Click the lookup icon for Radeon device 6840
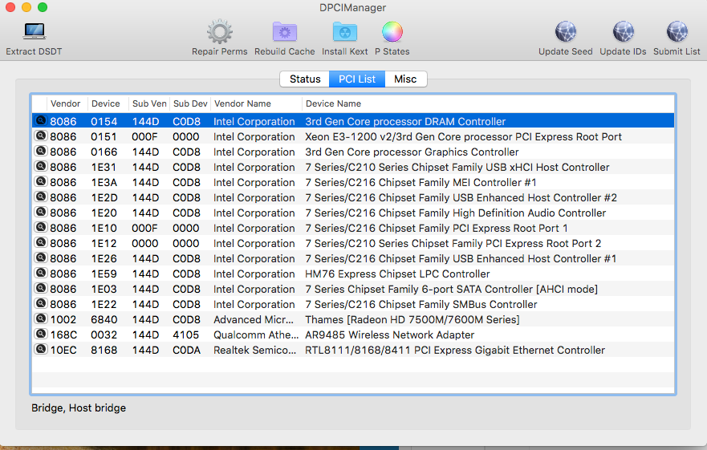 tap(41, 318)
